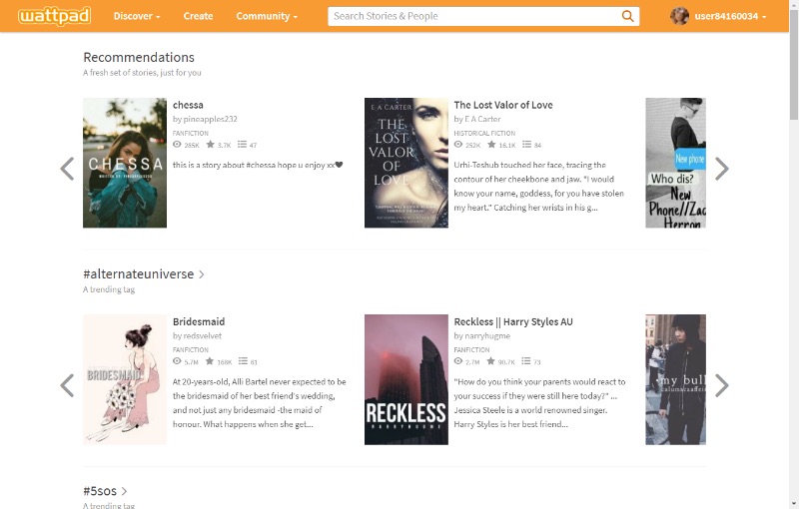Open the Create menu item

pos(198,16)
